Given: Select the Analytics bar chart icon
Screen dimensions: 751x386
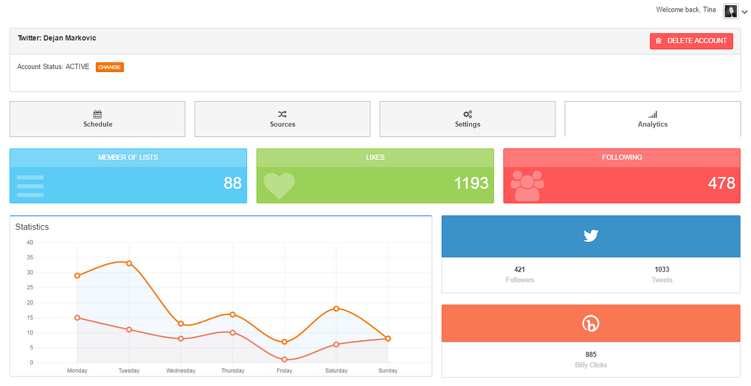Looking at the screenshot, I should [x=652, y=114].
